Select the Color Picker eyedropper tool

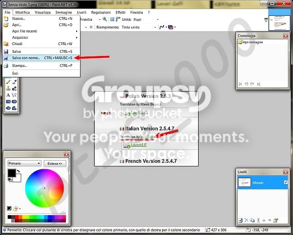pos(14,82)
